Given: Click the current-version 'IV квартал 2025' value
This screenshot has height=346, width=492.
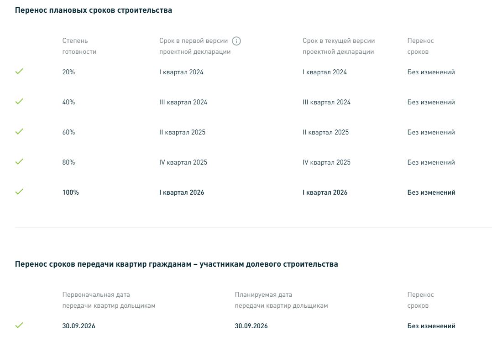Looking at the screenshot, I should click(326, 162).
